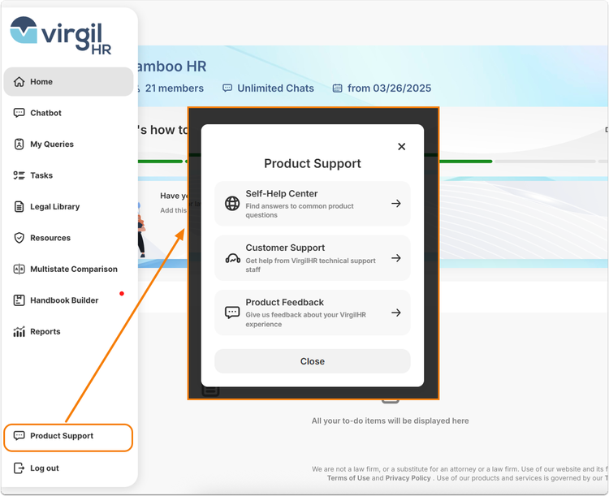Click the calendar icon beside from 03/26/2025
Viewport: 609px width, 496px height.
pyautogui.click(x=338, y=88)
